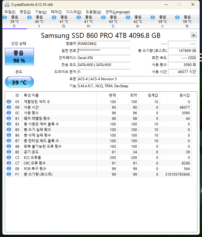Open the 기능(U) menu

pyautogui.click(x=41, y=12)
